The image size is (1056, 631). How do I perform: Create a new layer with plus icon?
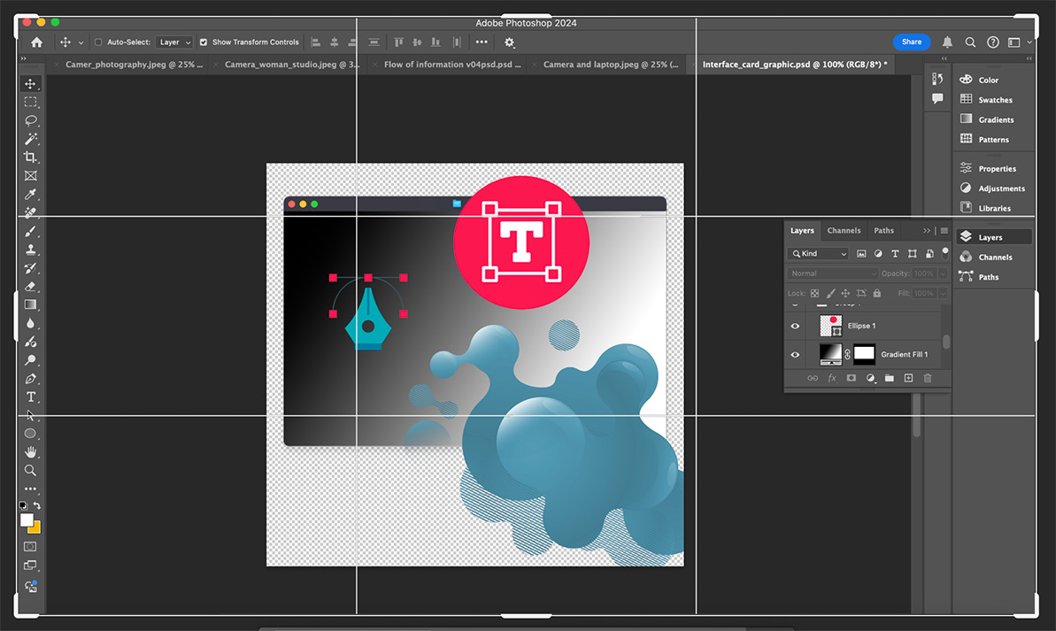coord(908,379)
